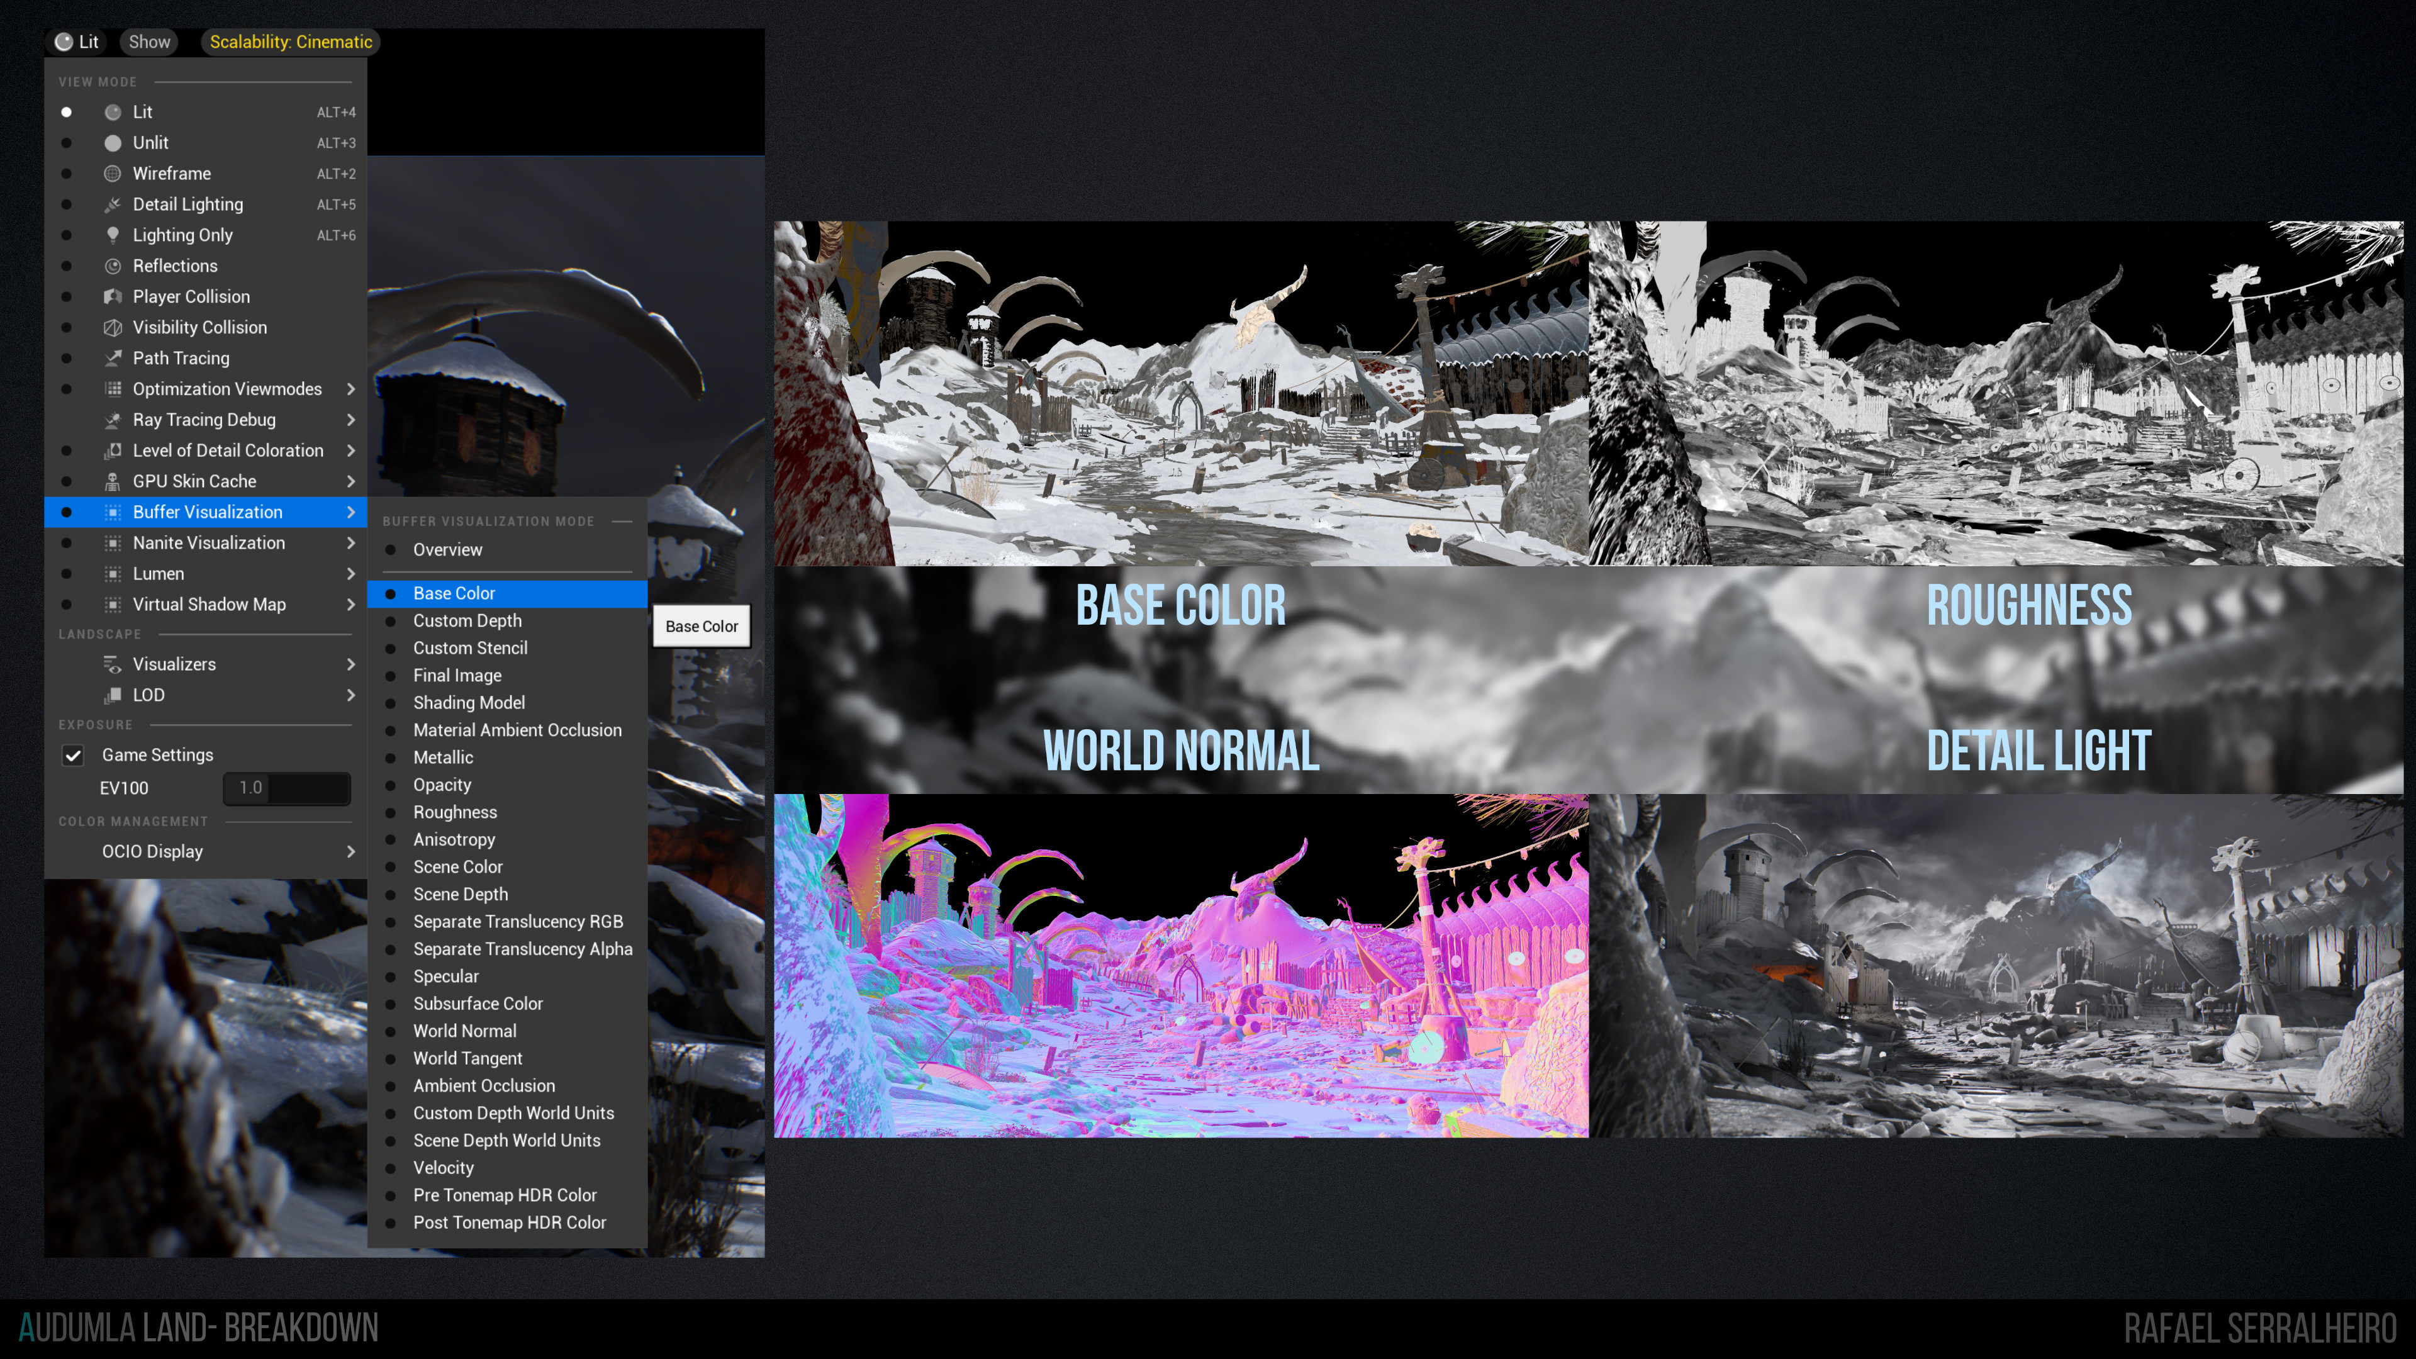Screen dimensions: 2416x1359
Task: Choose Material Ambient Occlusion buffer mode
Action: click(x=507, y=730)
